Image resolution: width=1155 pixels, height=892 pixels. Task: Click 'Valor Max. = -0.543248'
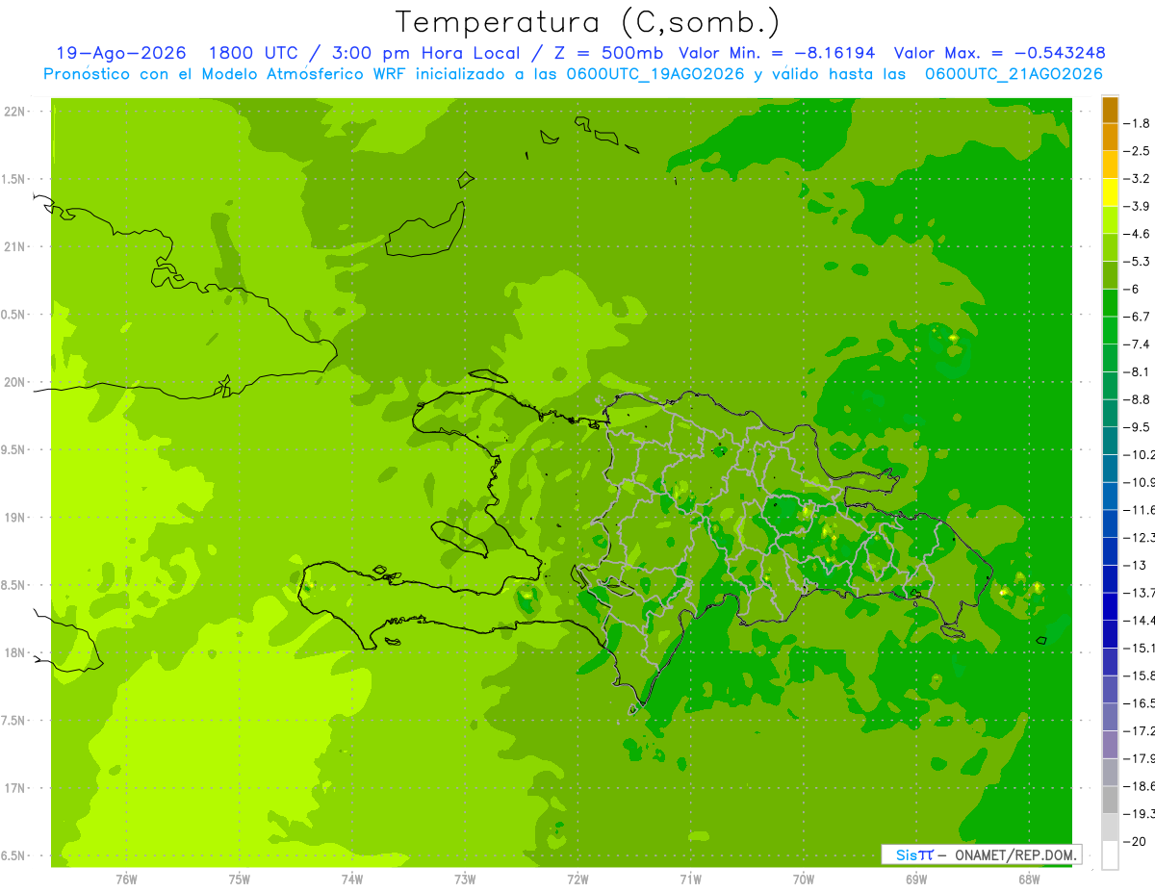click(x=999, y=53)
